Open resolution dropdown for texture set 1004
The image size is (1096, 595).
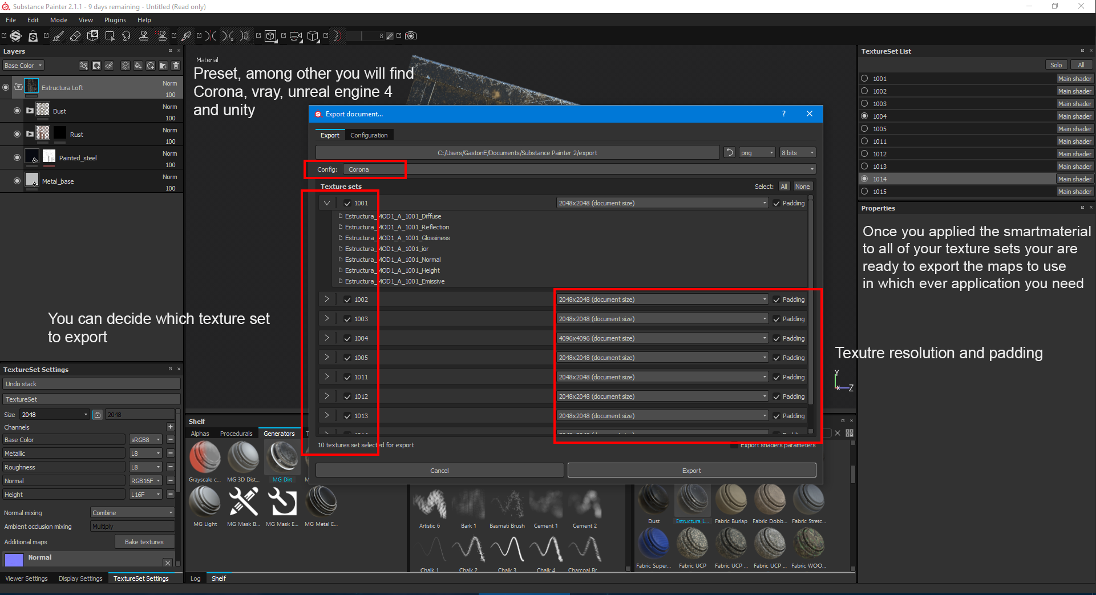click(x=662, y=338)
